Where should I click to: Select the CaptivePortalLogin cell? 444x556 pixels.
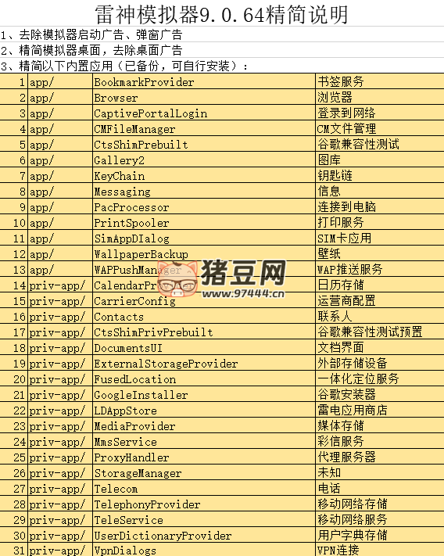(x=204, y=113)
